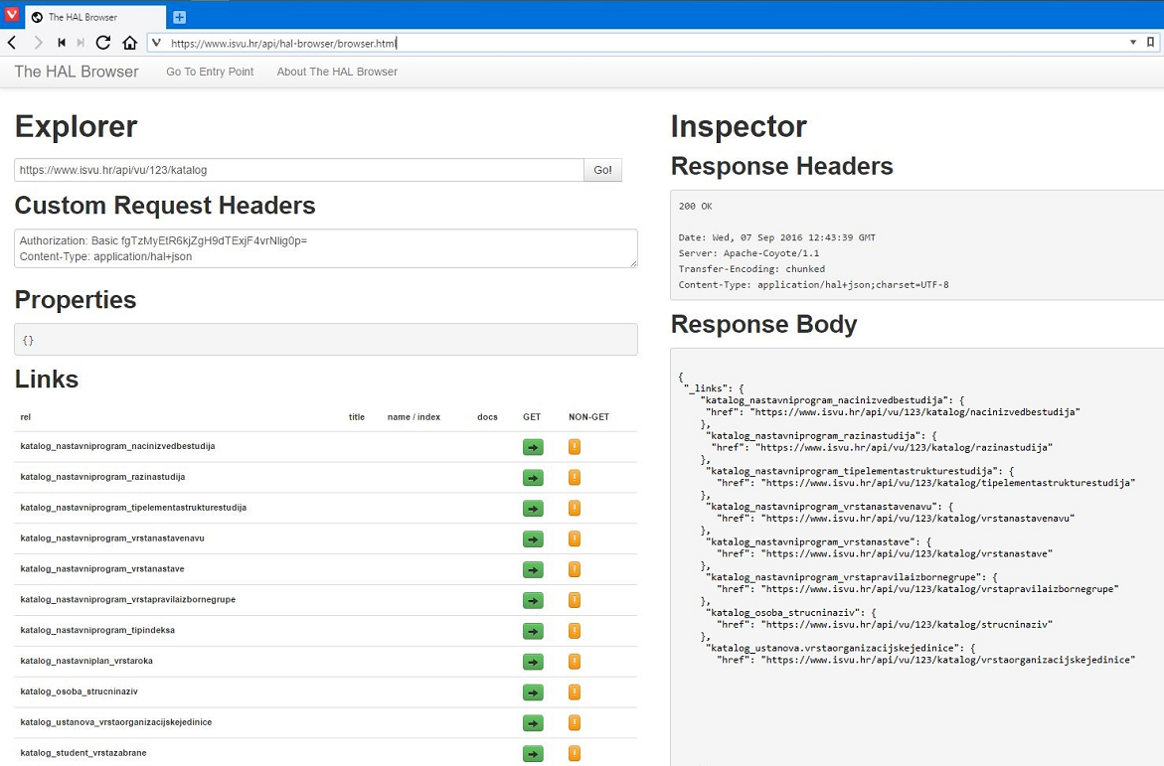Go to the browser home page icon
1164x766 pixels.
130,43
